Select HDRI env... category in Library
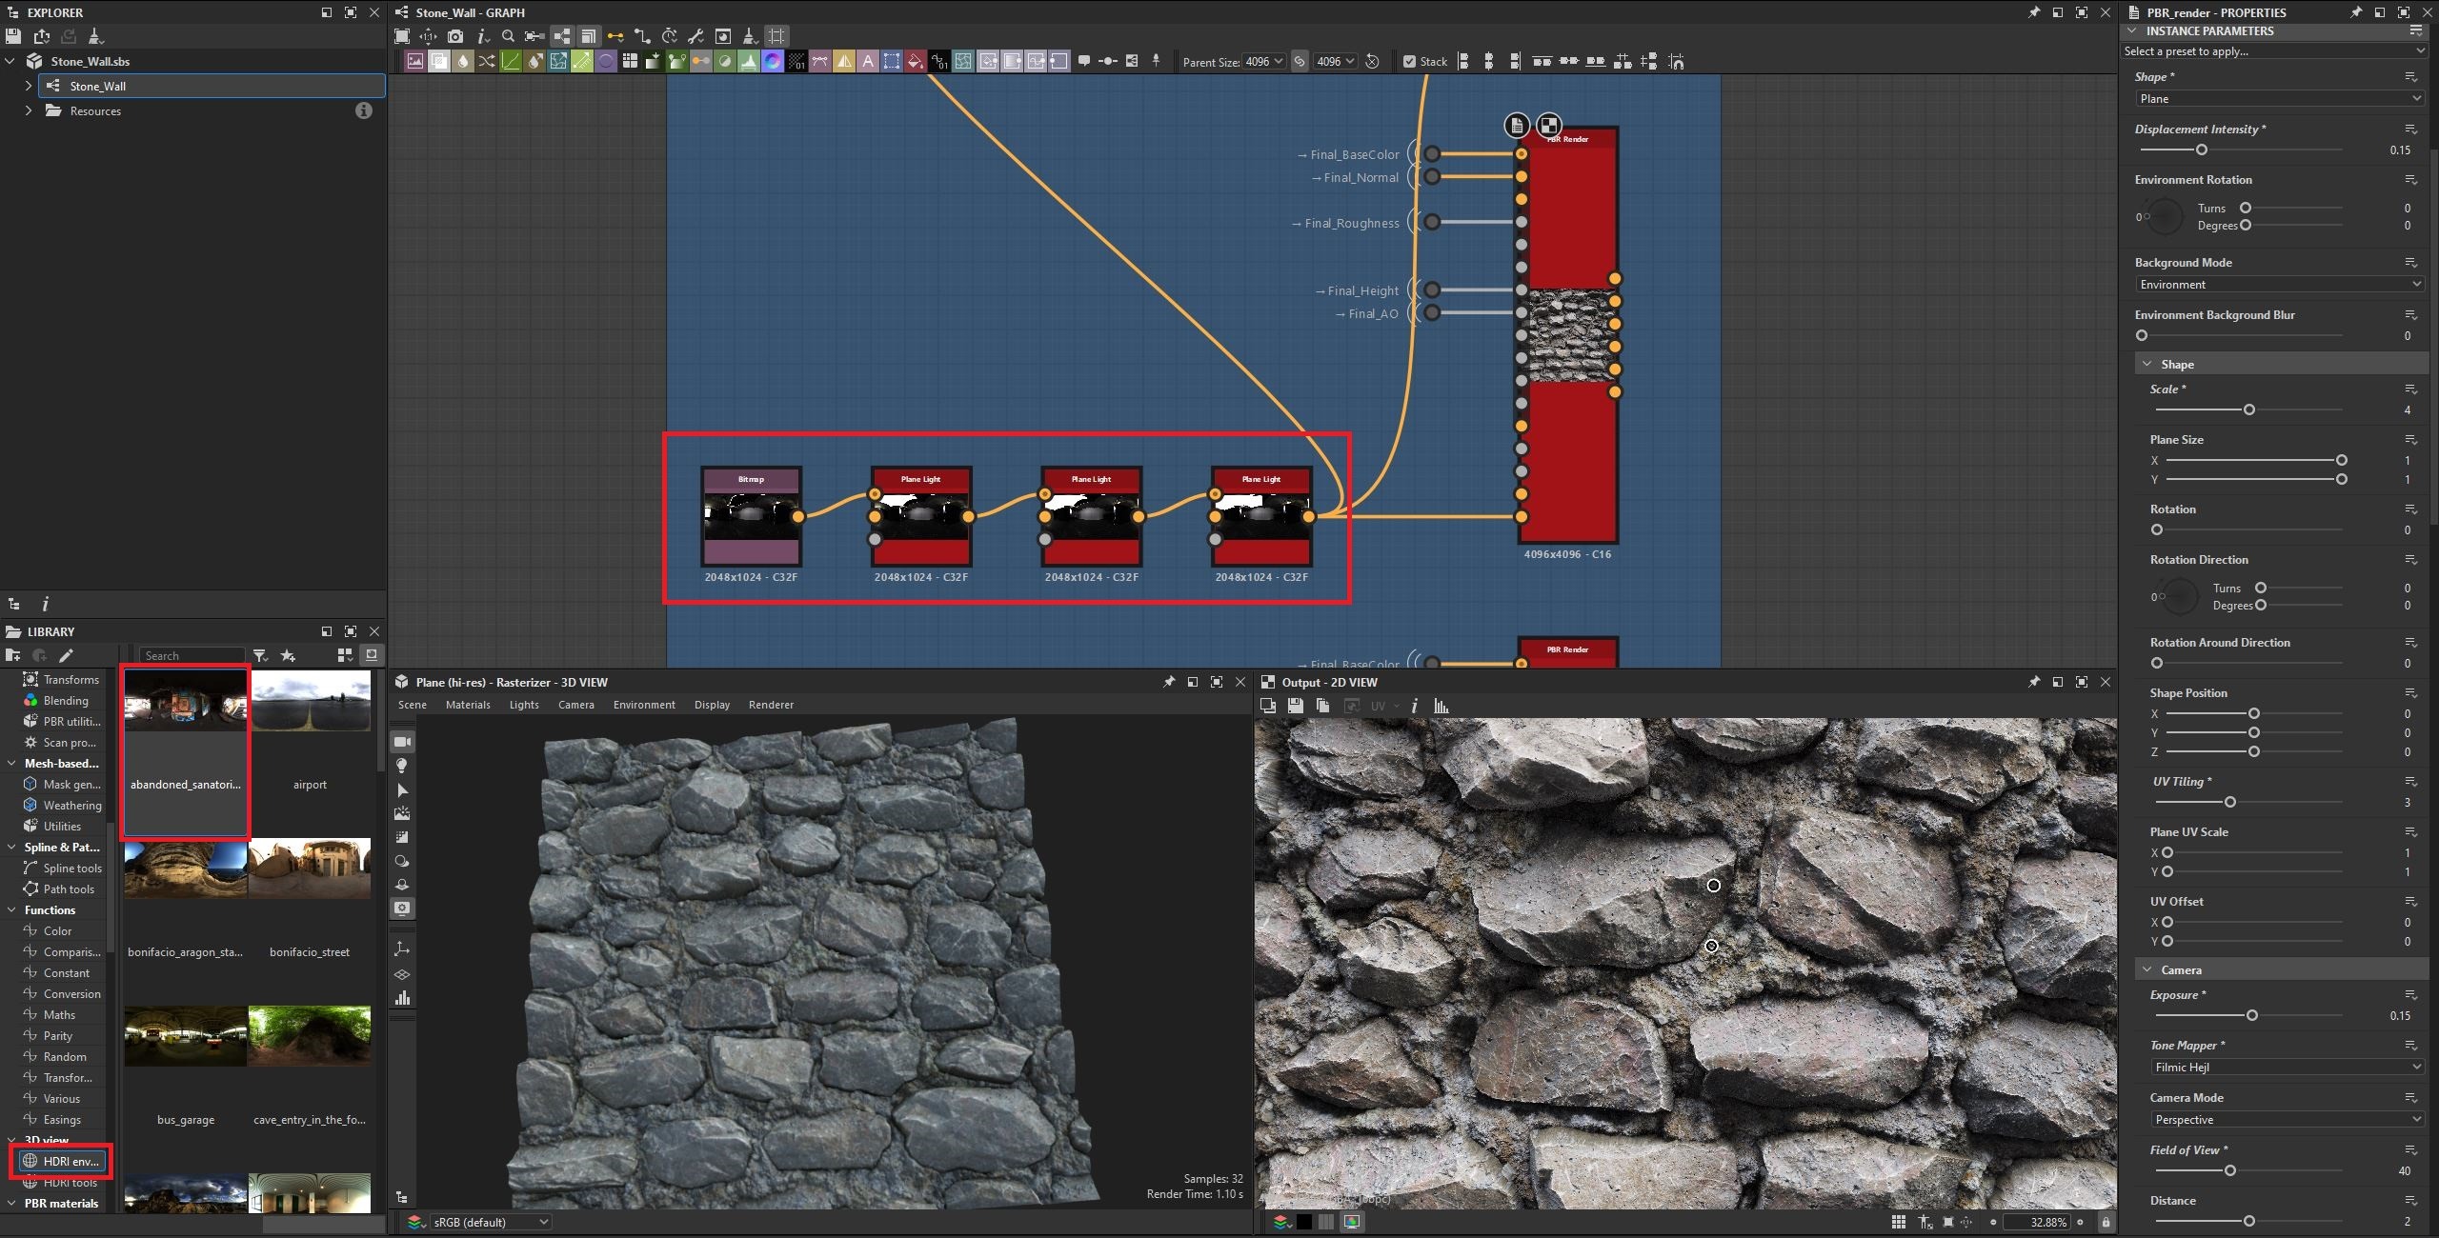This screenshot has width=2439, height=1238. (x=62, y=1162)
